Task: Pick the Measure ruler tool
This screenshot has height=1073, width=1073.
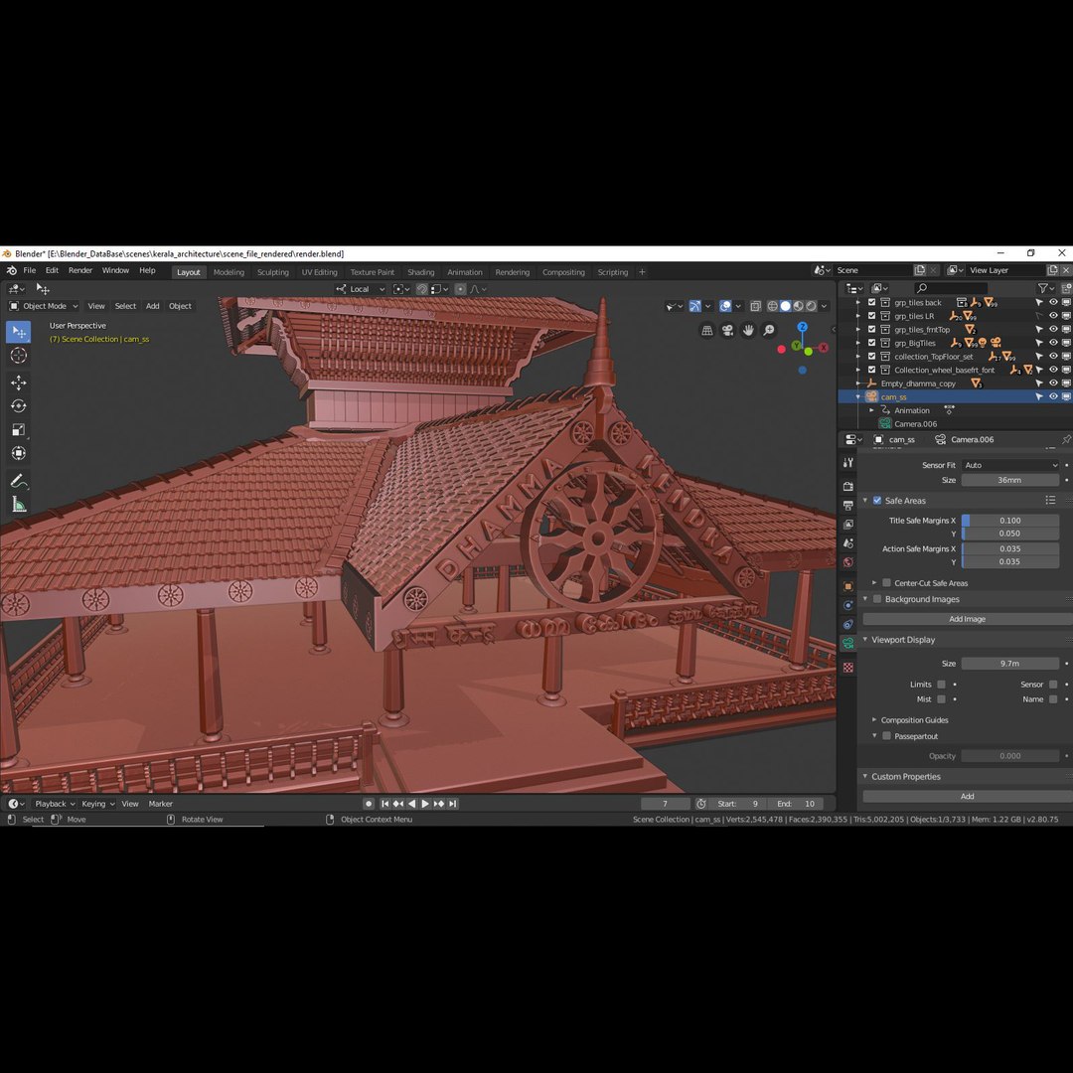Action: 19,505
